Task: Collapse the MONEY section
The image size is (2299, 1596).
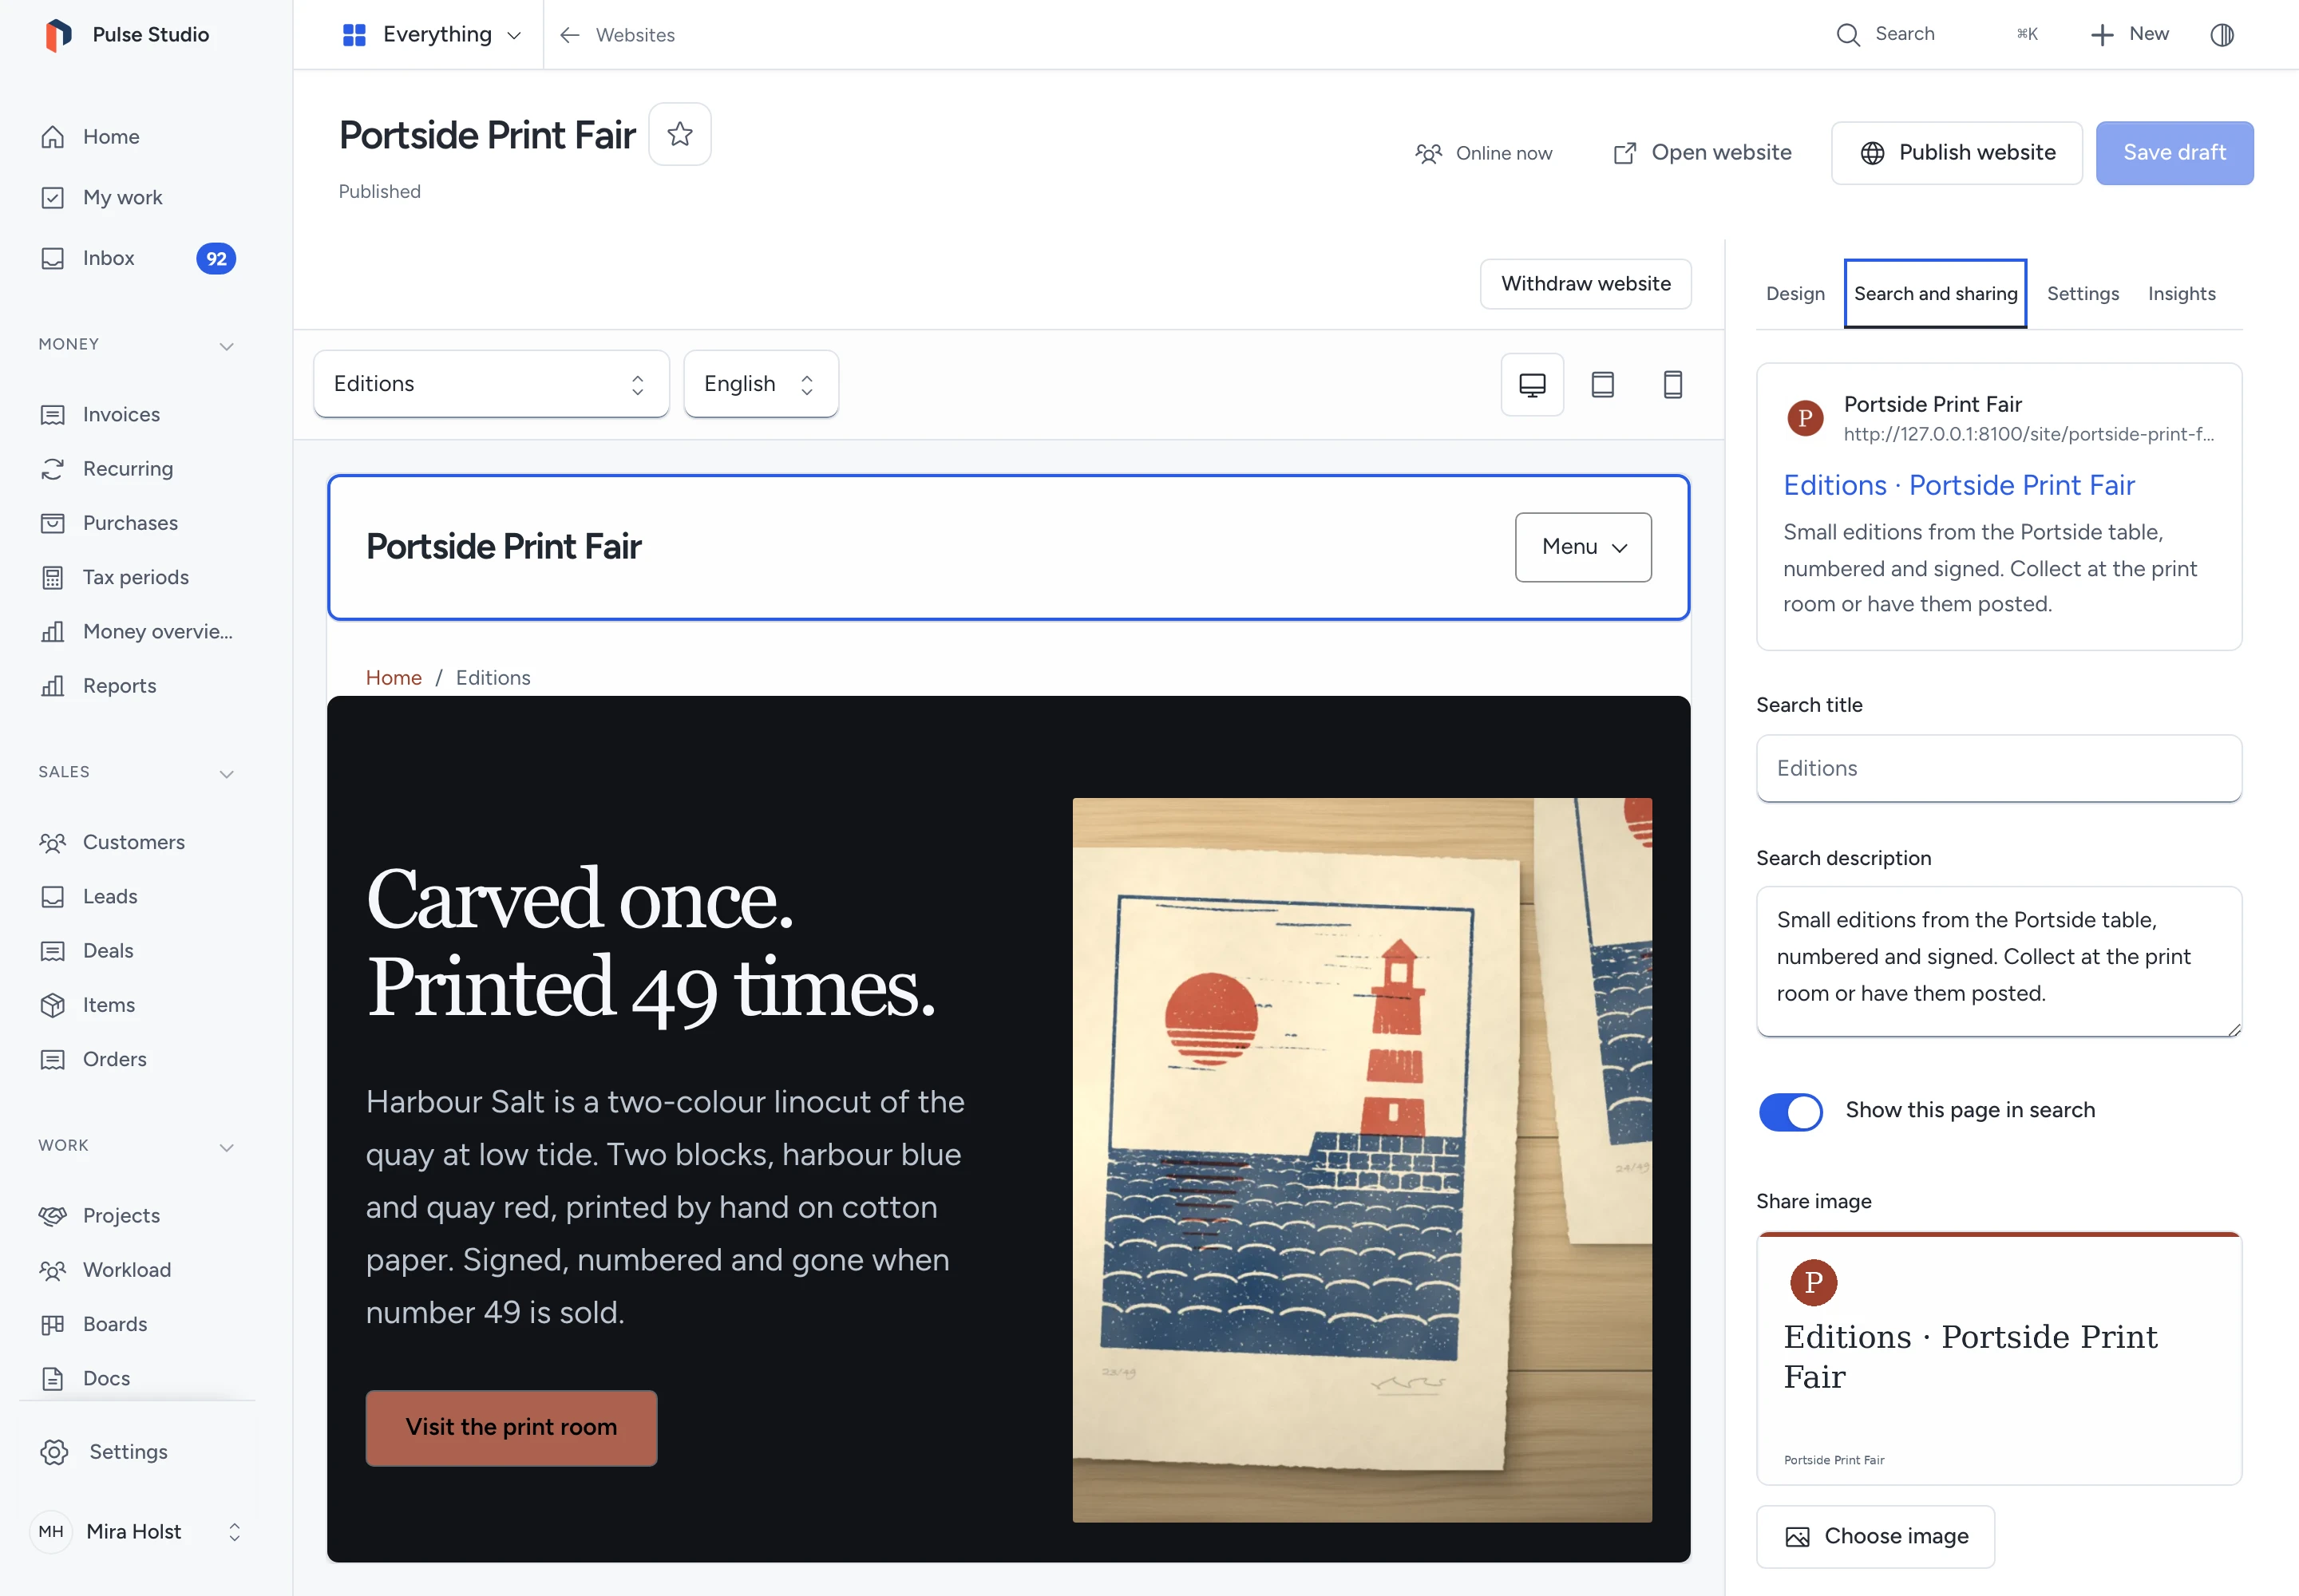Action: click(227, 346)
